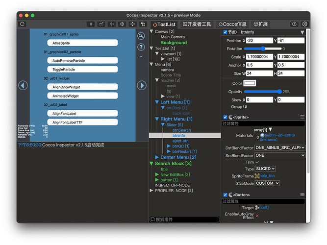Switch to the 扩展 tab
The height and width of the screenshot is (245, 327).
coord(261,24)
